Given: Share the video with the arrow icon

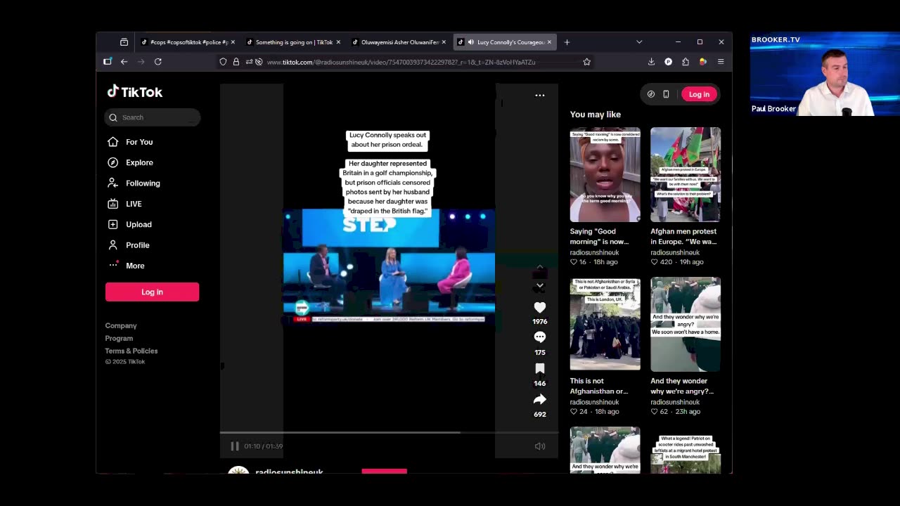Looking at the screenshot, I should 540,399.
